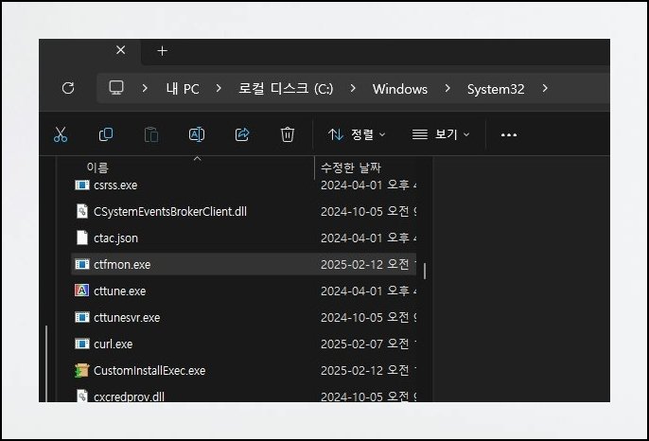Sort by 수정한 날짜 column header
Viewport: 649px width, 441px height.
351,168
